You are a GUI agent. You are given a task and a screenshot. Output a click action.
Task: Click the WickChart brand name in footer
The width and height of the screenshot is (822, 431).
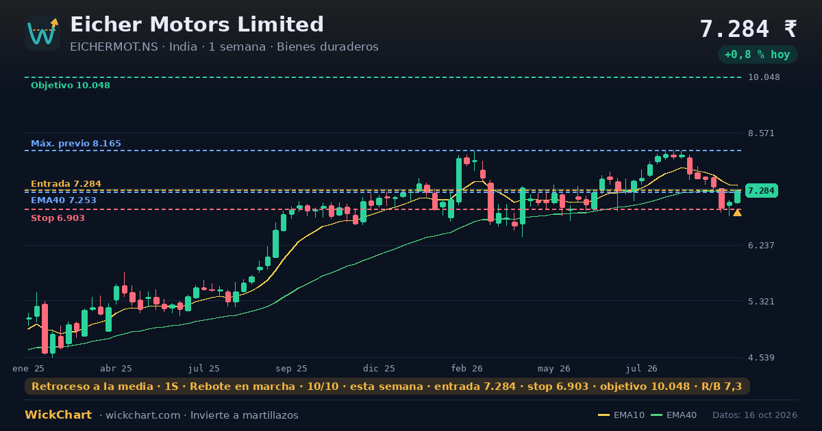point(58,415)
